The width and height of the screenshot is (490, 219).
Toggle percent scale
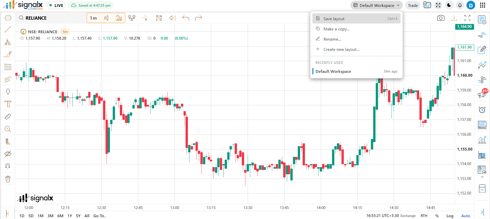[x=437, y=216]
